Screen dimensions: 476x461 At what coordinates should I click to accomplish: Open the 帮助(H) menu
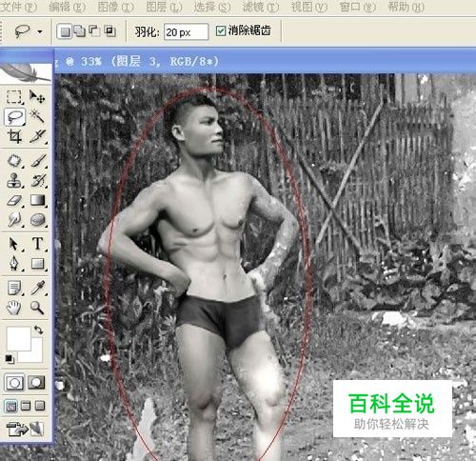pyautogui.click(x=406, y=7)
